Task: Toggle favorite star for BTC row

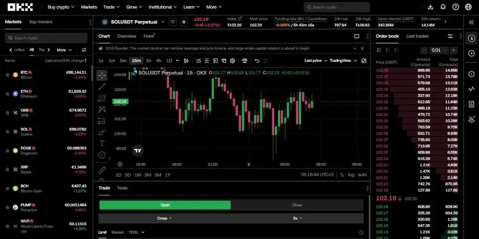Action: [7, 75]
